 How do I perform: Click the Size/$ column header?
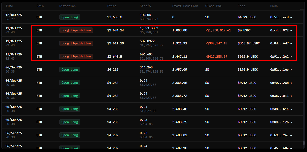point(146,6)
